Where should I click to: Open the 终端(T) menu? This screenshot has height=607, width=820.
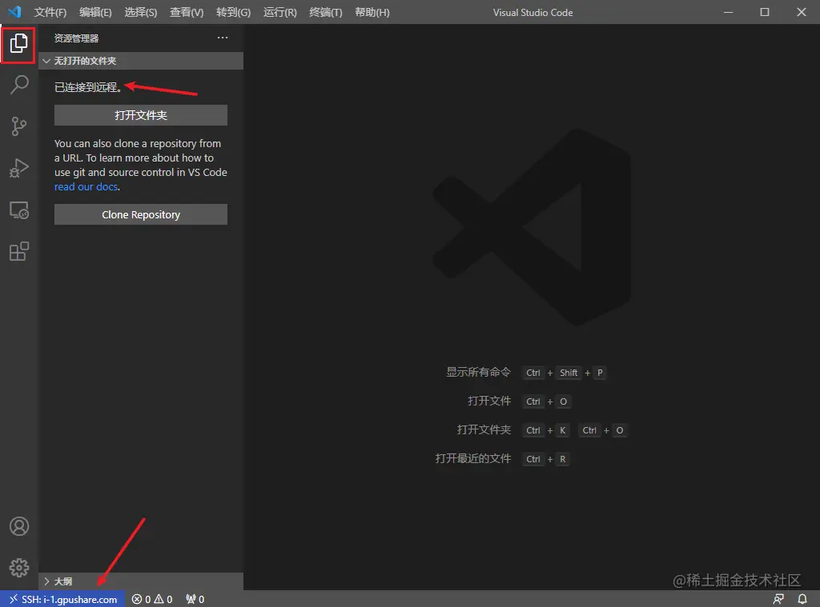coord(325,12)
